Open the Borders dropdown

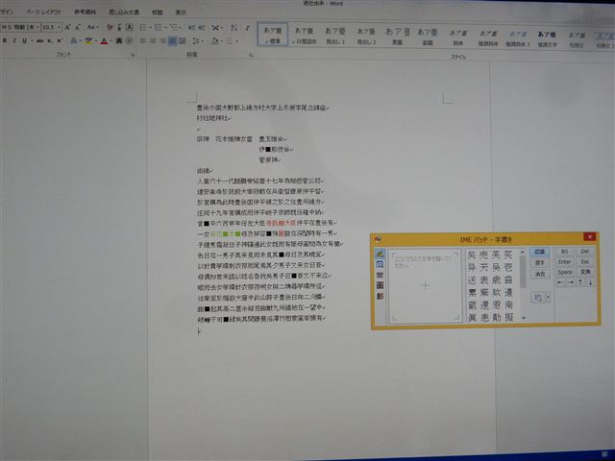[x=232, y=40]
